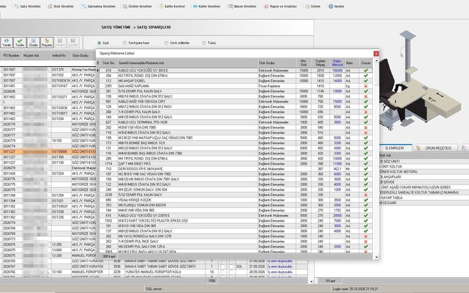Sort by the Toplam İhtiyaç column header
The image size is (469, 293).
coord(320,63)
